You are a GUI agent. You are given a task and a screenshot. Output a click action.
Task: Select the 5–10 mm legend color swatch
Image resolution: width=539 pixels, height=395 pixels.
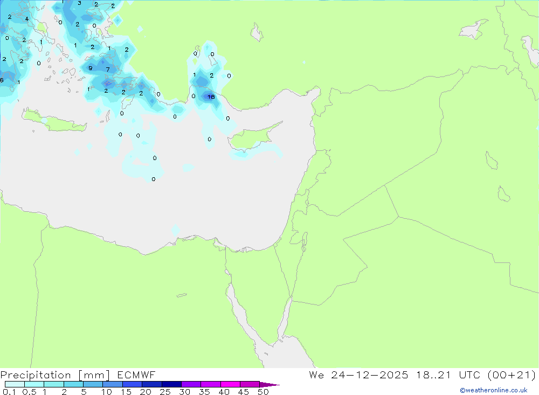pyautogui.click(x=93, y=384)
